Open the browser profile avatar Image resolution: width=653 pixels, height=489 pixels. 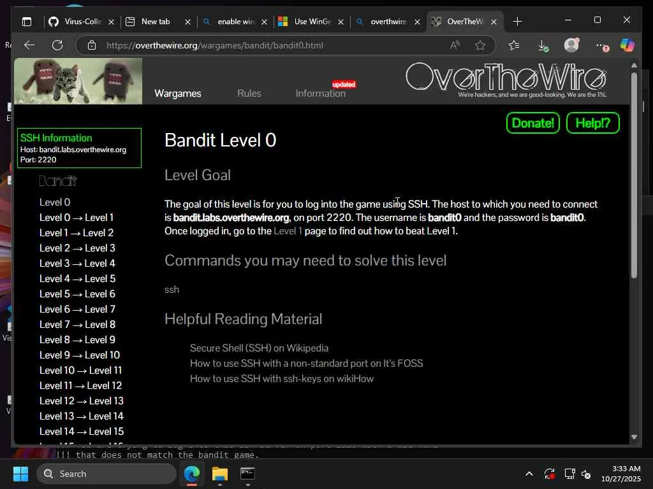coord(571,45)
